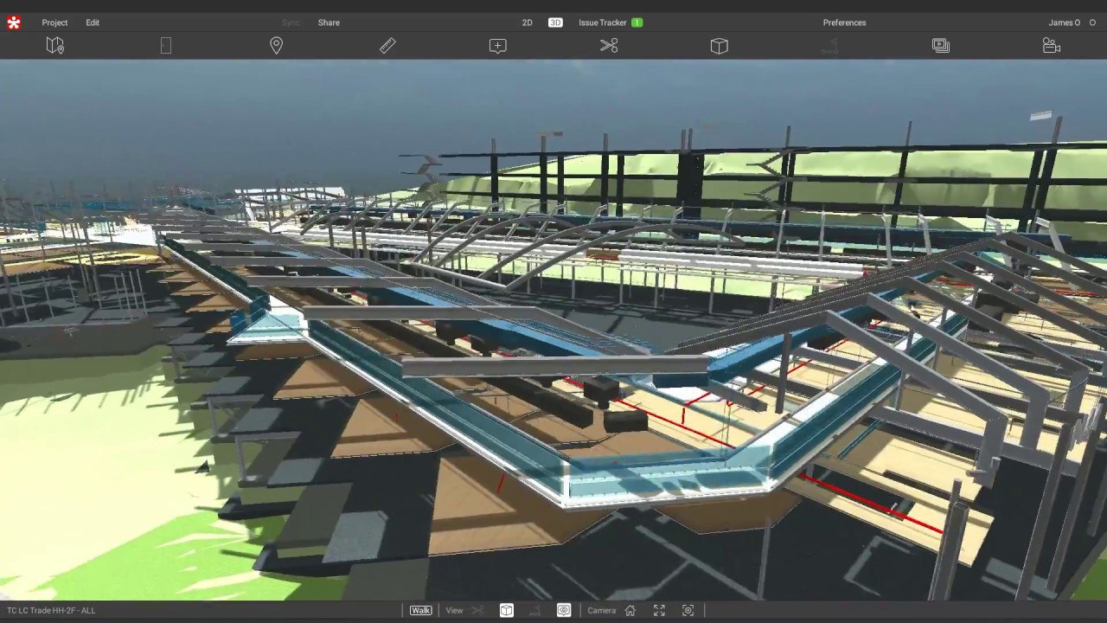This screenshot has width=1107, height=623.
Task: Add a new issue comment
Action: pos(498,46)
